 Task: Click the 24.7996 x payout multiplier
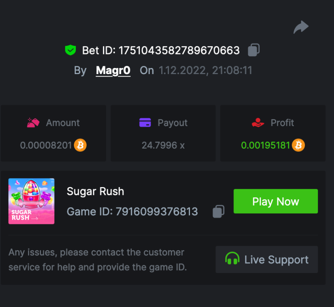[163, 145]
